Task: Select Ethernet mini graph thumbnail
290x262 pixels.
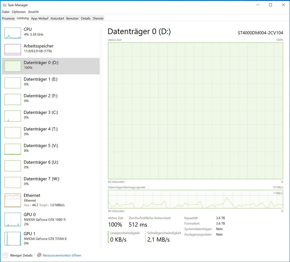Action: coord(13,200)
